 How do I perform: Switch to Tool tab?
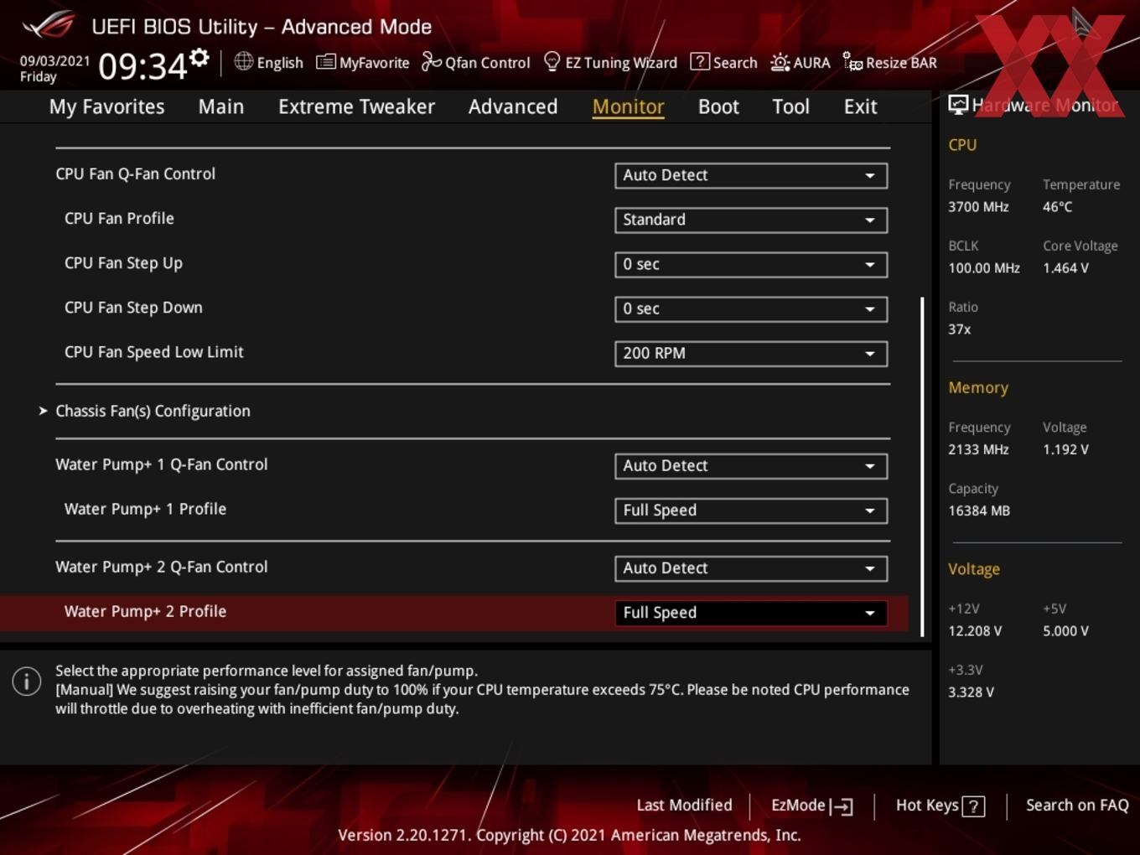[791, 106]
